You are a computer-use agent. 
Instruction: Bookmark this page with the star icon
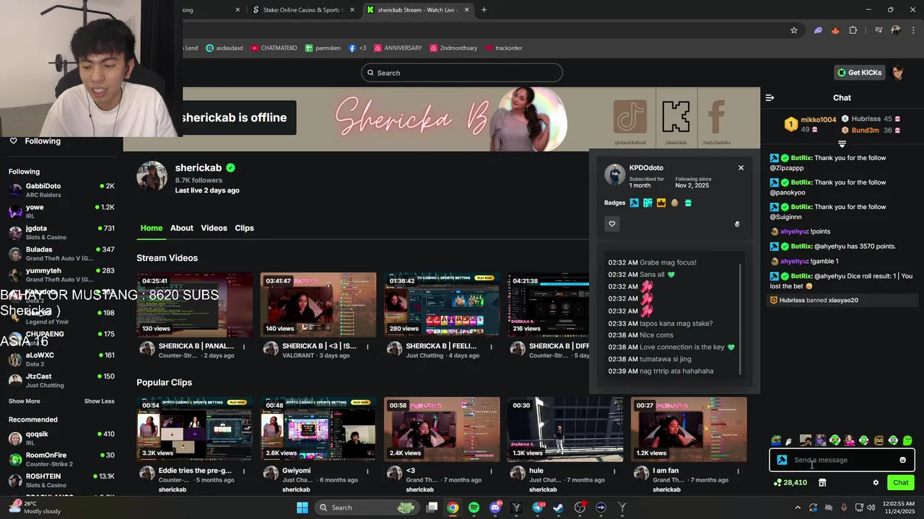click(x=794, y=30)
